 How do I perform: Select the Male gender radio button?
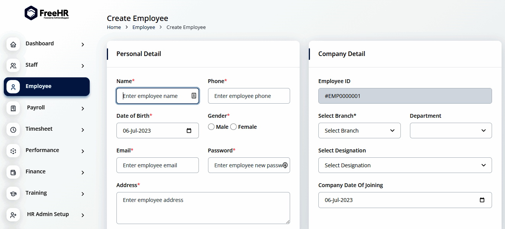pyautogui.click(x=211, y=127)
